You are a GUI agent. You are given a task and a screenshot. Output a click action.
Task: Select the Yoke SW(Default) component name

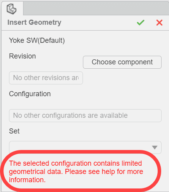pyautogui.click(x=37, y=40)
